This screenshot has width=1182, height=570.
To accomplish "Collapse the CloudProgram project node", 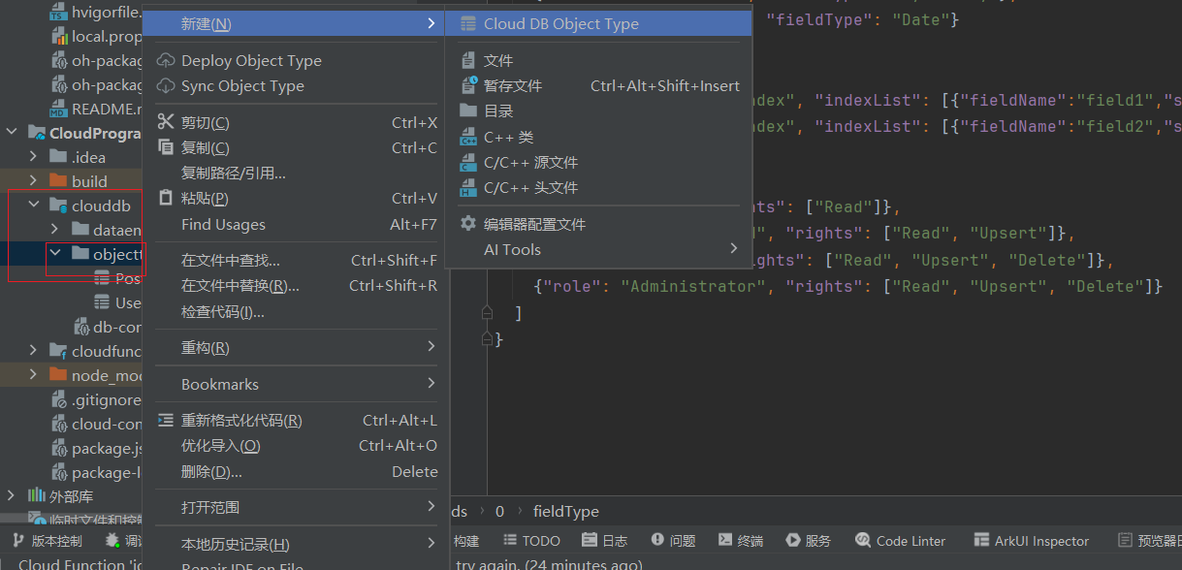I will coord(12,133).
